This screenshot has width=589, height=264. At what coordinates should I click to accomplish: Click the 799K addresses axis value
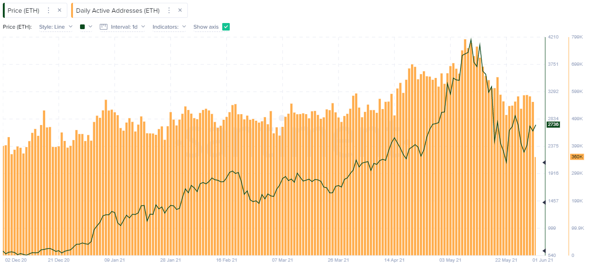577,37
